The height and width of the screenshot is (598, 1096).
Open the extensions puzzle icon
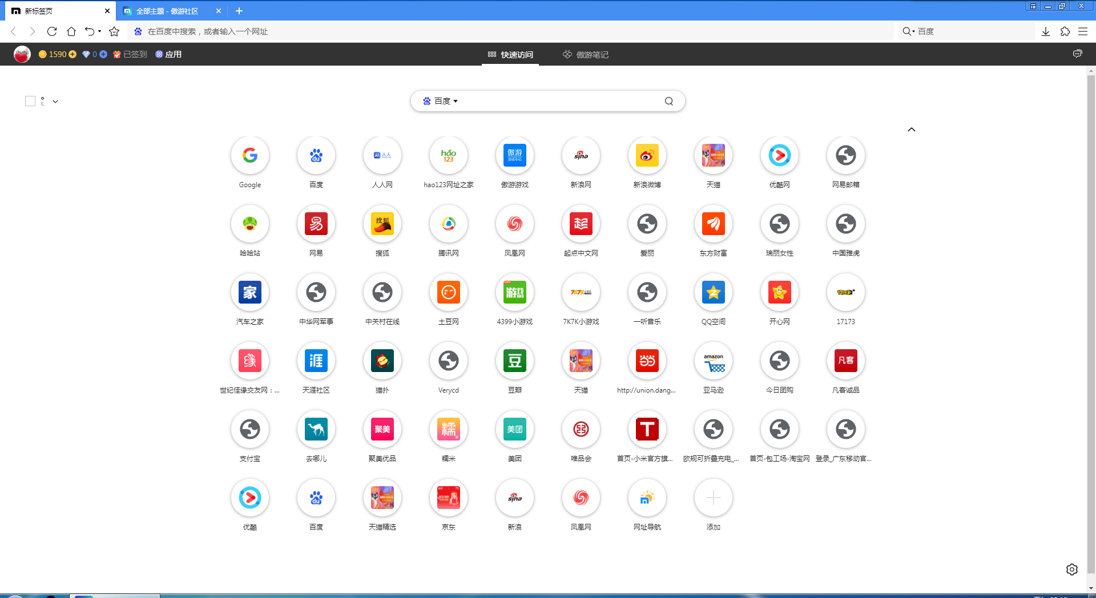point(1065,32)
